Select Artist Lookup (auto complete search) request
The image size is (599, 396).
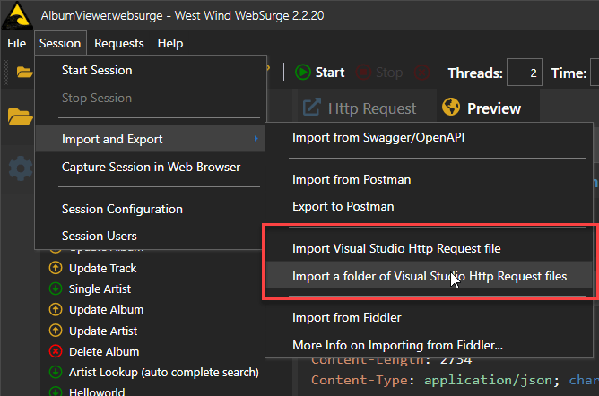(x=164, y=372)
